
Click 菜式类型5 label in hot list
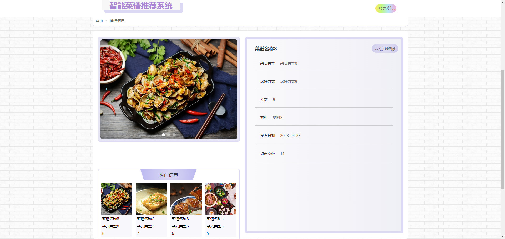pos(215,226)
